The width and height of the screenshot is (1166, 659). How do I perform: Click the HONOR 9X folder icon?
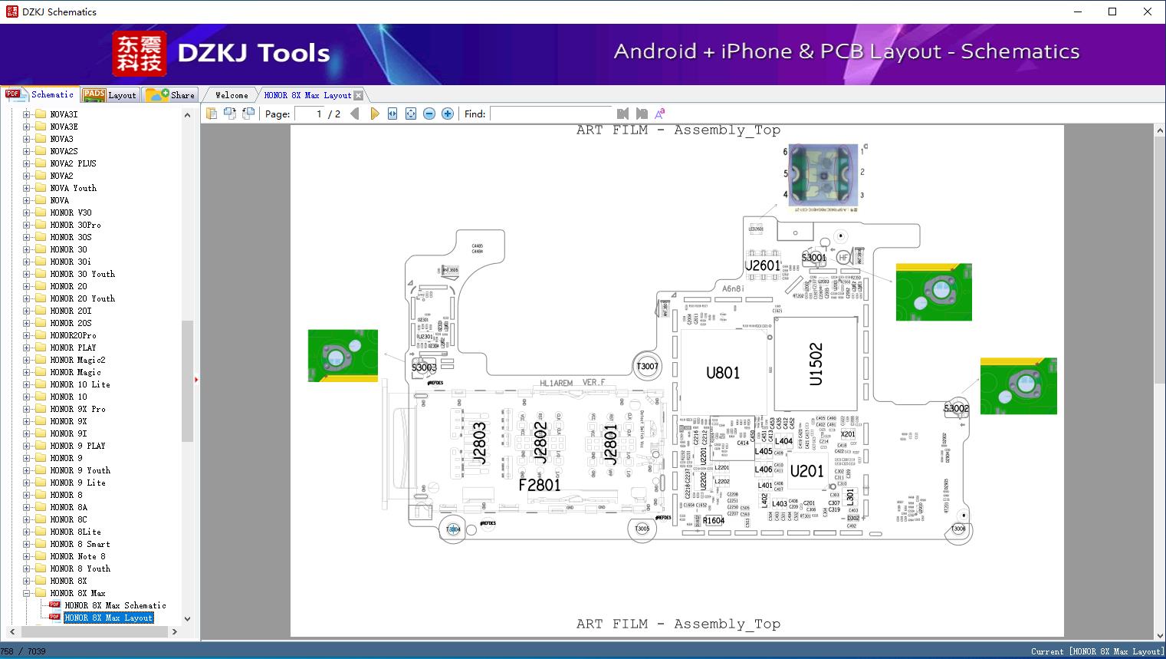pyautogui.click(x=41, y=421)
